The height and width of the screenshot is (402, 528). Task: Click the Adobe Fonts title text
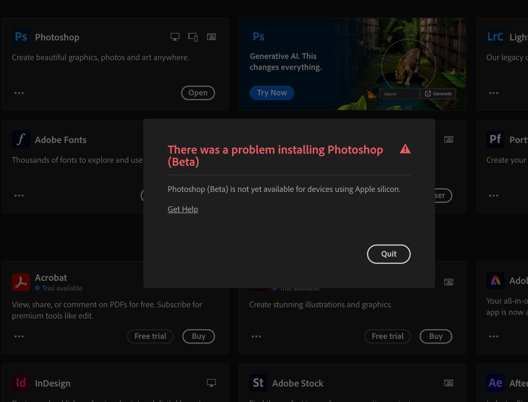(61, 140)
